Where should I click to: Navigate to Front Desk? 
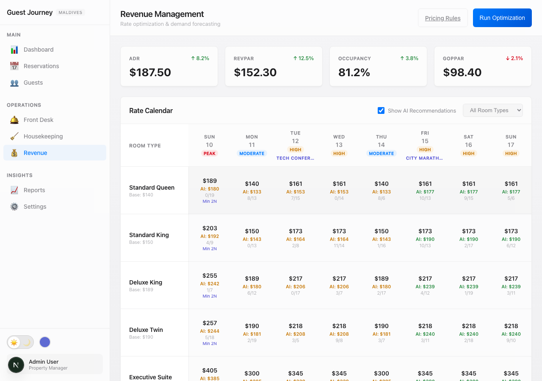[x=55, y=120]
